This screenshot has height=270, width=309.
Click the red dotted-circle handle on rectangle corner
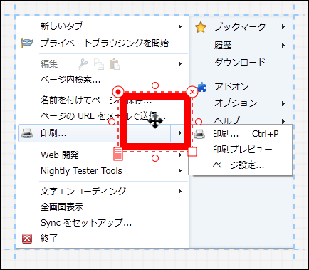point(118,92)
